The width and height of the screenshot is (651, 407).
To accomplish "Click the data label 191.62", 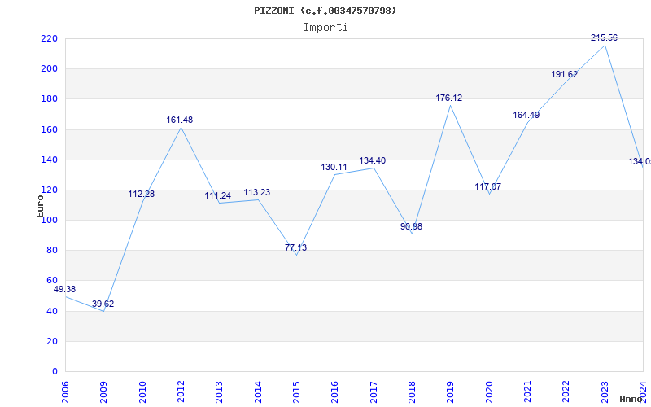I will point(565,74).
